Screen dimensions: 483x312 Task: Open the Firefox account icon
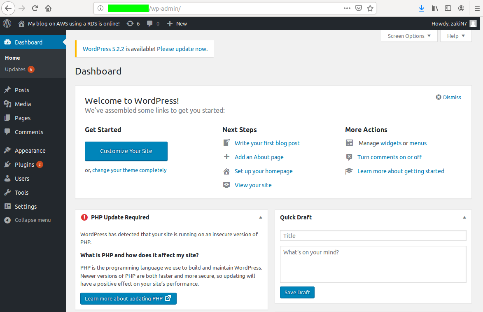[x=461, y=8]
